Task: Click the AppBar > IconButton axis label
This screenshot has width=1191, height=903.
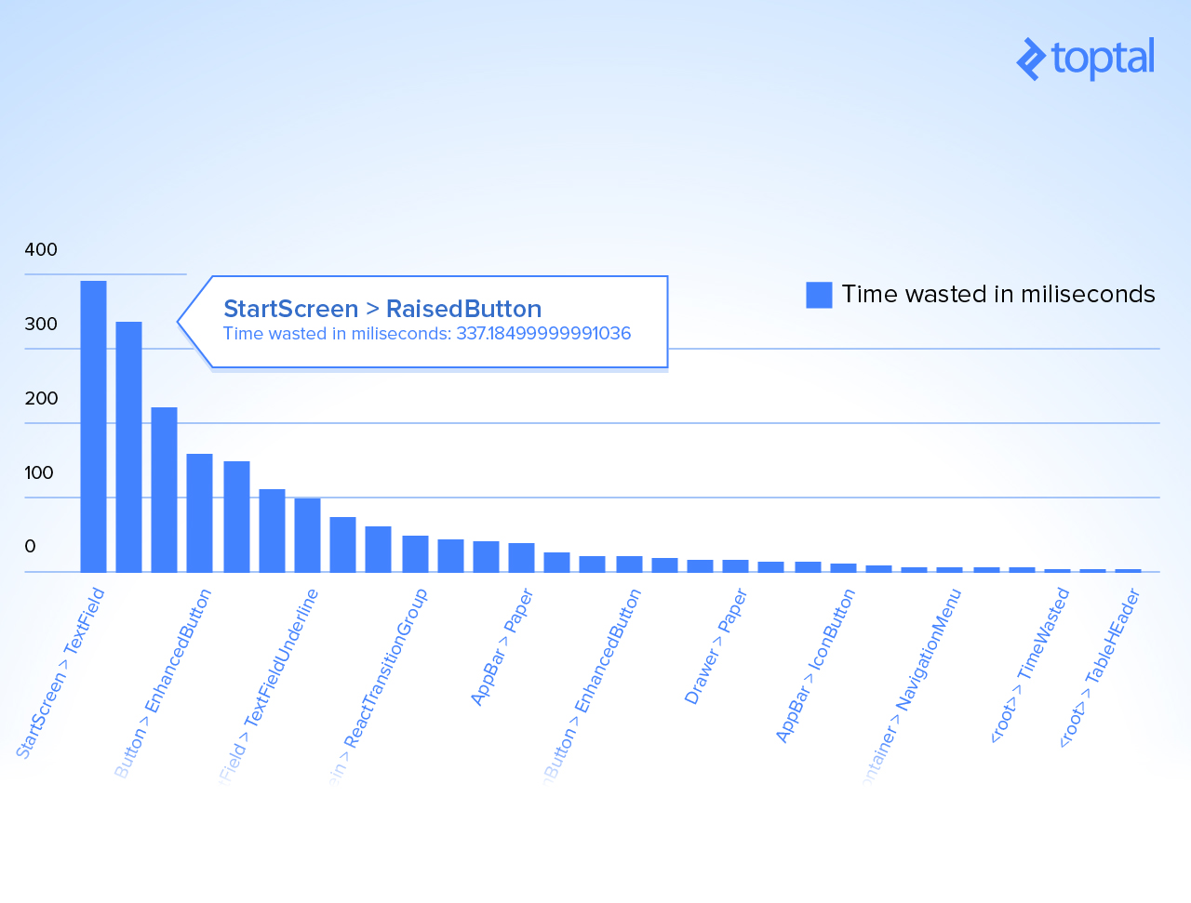Action: point(815,666)
